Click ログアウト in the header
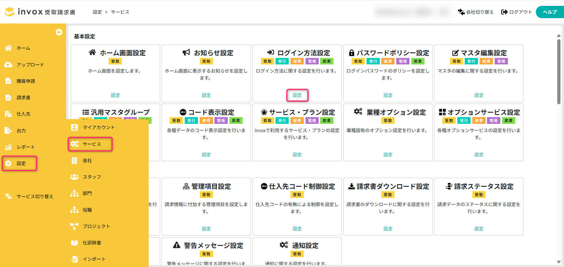This screenshot has width=564, height=267. [x=517, y=12]
